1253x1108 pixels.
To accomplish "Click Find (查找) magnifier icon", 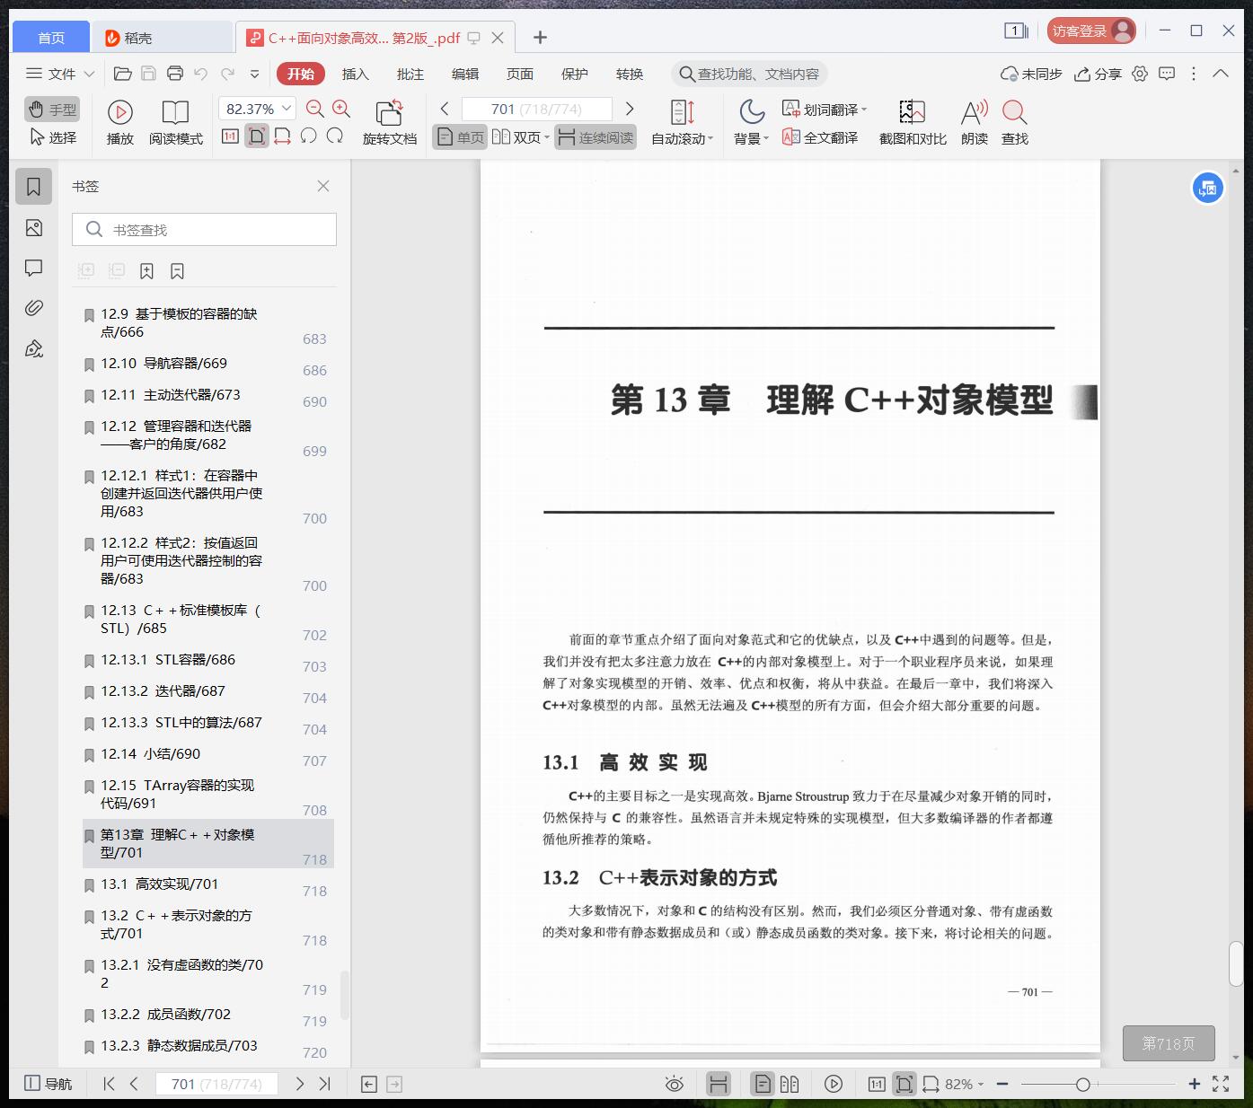I will (1015, 122).
